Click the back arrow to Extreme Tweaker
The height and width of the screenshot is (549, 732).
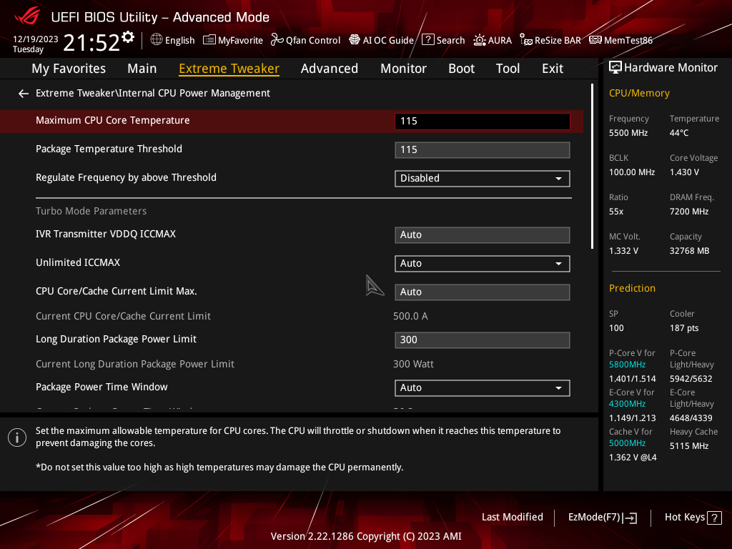pyautogui.click(x=24, y=94)
